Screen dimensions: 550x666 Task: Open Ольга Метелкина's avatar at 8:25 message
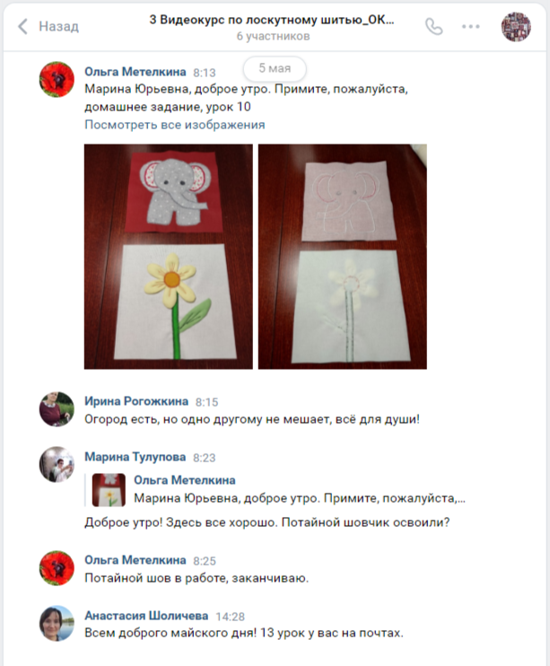pyautogui.click(x=57, y=568)
